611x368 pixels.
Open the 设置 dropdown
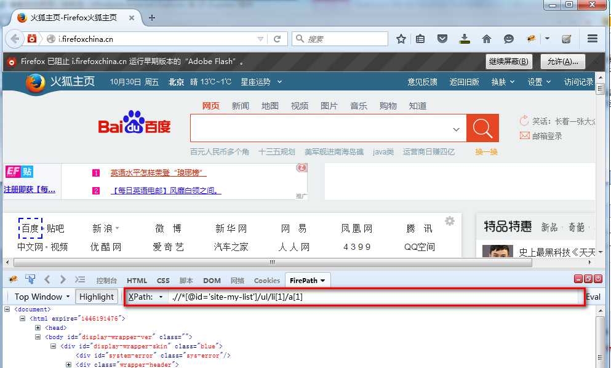(x=548, y=82)
